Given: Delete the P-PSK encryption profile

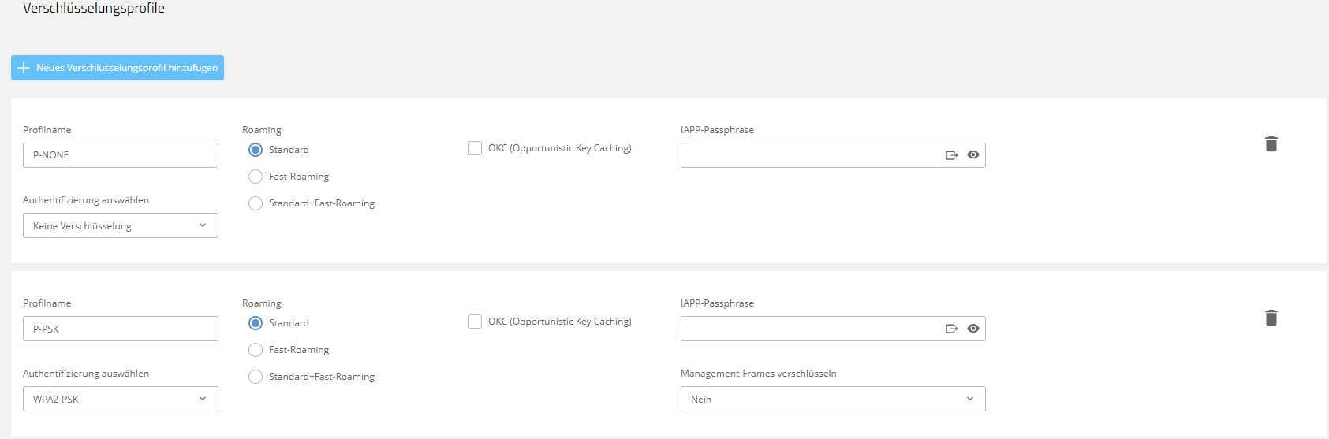Looking at the screenshot, I should (x=1271, y=318).
